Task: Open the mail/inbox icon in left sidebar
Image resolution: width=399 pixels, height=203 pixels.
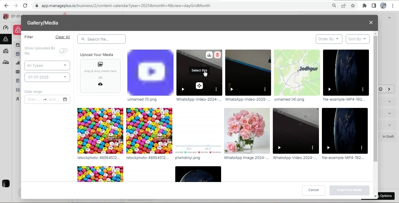Action: (x=6, y=51)
